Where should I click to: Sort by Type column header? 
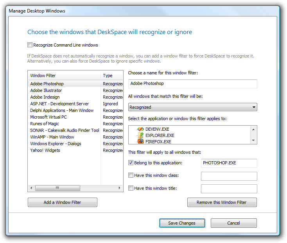112,76
